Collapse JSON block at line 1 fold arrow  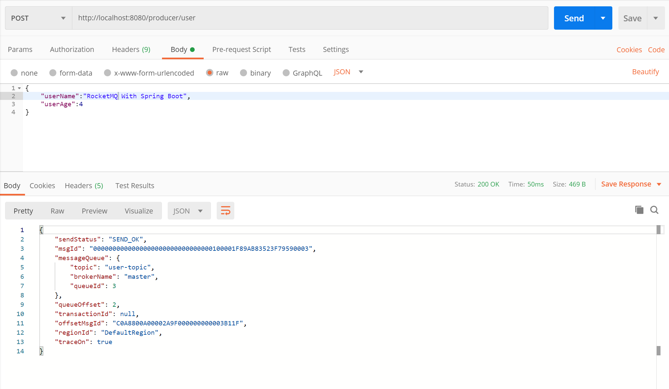point(19,88)
